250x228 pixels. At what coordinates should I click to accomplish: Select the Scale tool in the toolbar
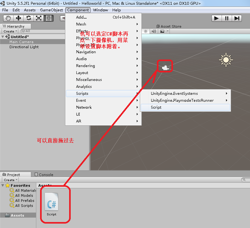tap(39, 18)
